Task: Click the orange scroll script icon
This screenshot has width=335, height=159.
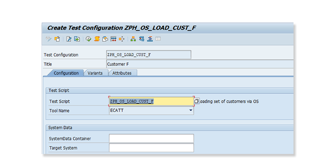Action: (x=97, y=39)
